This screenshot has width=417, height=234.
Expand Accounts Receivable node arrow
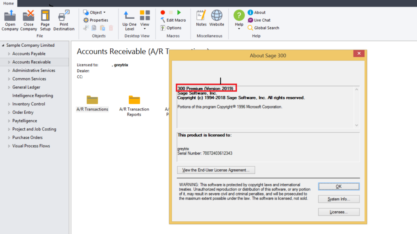[9, 62]
